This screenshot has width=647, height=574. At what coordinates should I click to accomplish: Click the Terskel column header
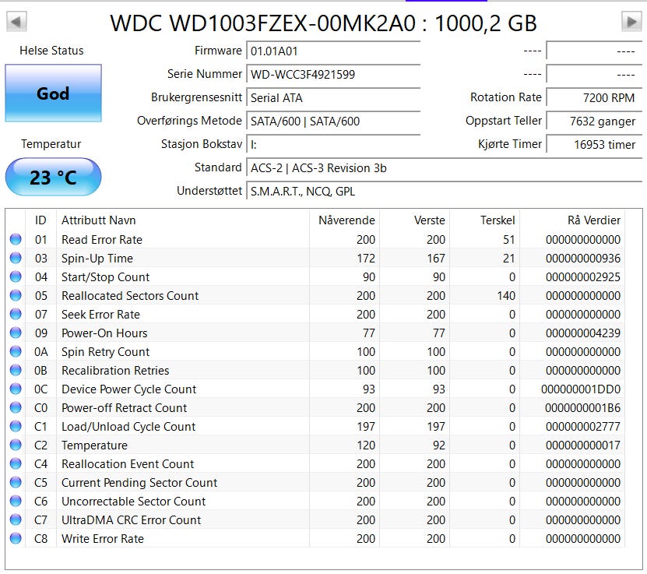tap(485, 220)
